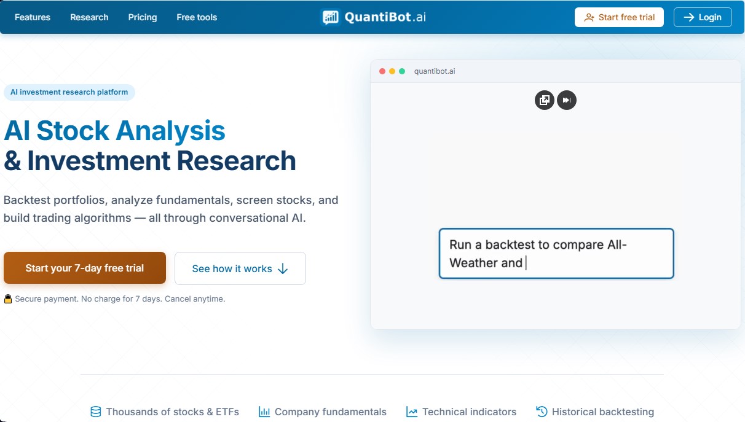The height and width of the screenshot is (422, 745).
Task: Skip forward in the demo animation
Action: tap(567, 100)
